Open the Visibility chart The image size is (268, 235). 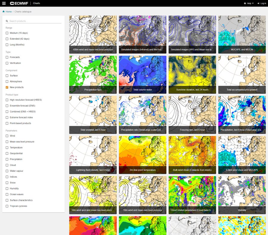click(242, 195)
